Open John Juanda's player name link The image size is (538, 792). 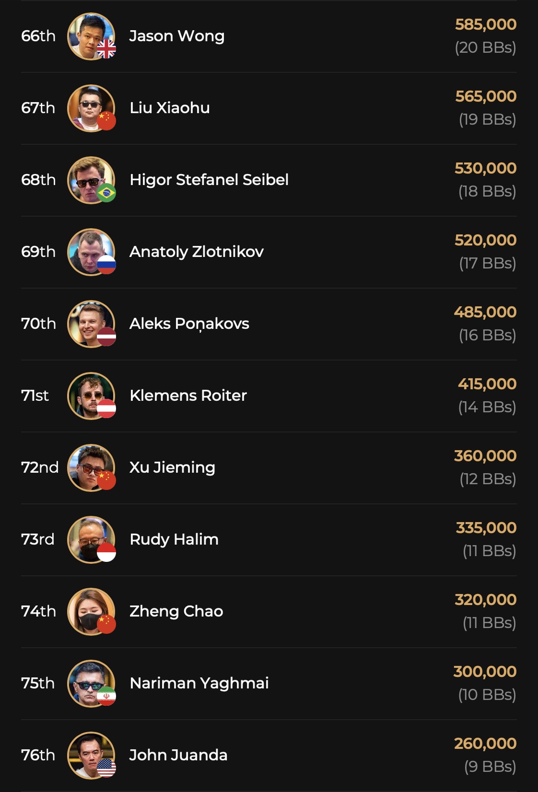(x=178, y=755)
